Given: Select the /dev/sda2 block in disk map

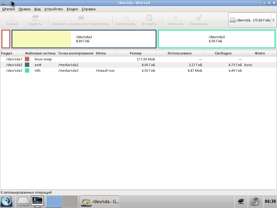Looking at the screenshot, I should (84, 39).
